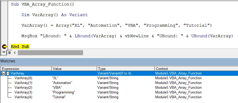The image size is (238, 103).
Task: Select the horizontal scrollbar thumb
Action: point(50,53)
